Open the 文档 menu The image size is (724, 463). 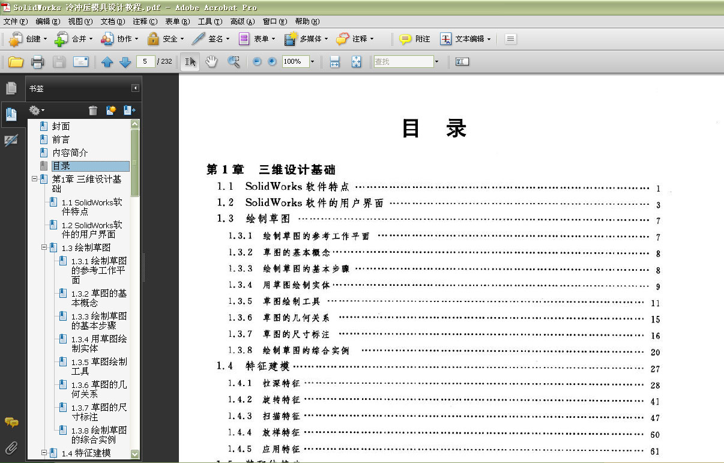click(x=113, y=22)
